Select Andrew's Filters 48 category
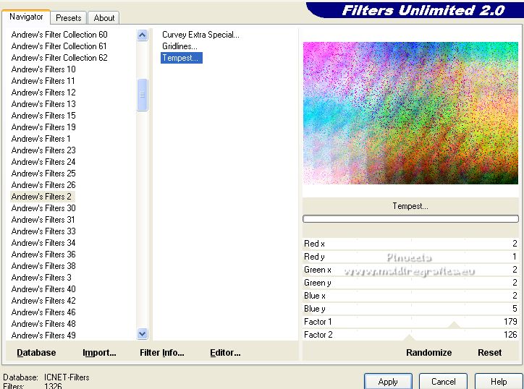 43,324
